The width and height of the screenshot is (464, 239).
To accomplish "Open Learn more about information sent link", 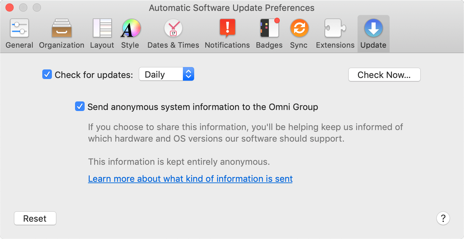I will [190, 179].
